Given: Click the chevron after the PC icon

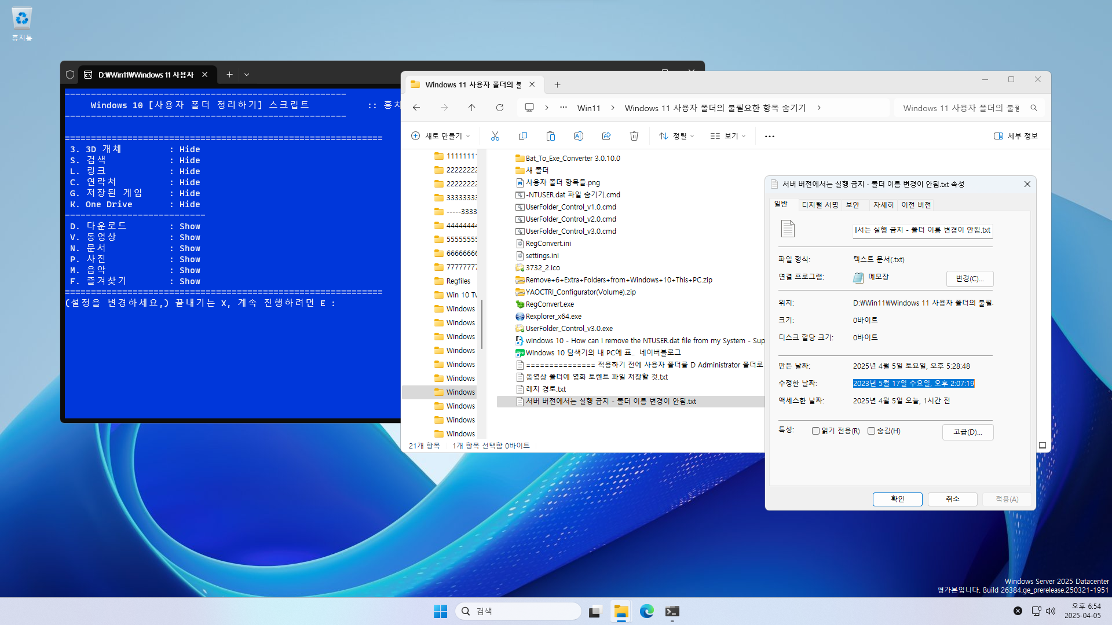Looking at the screenshot, I should pos(546,108).
